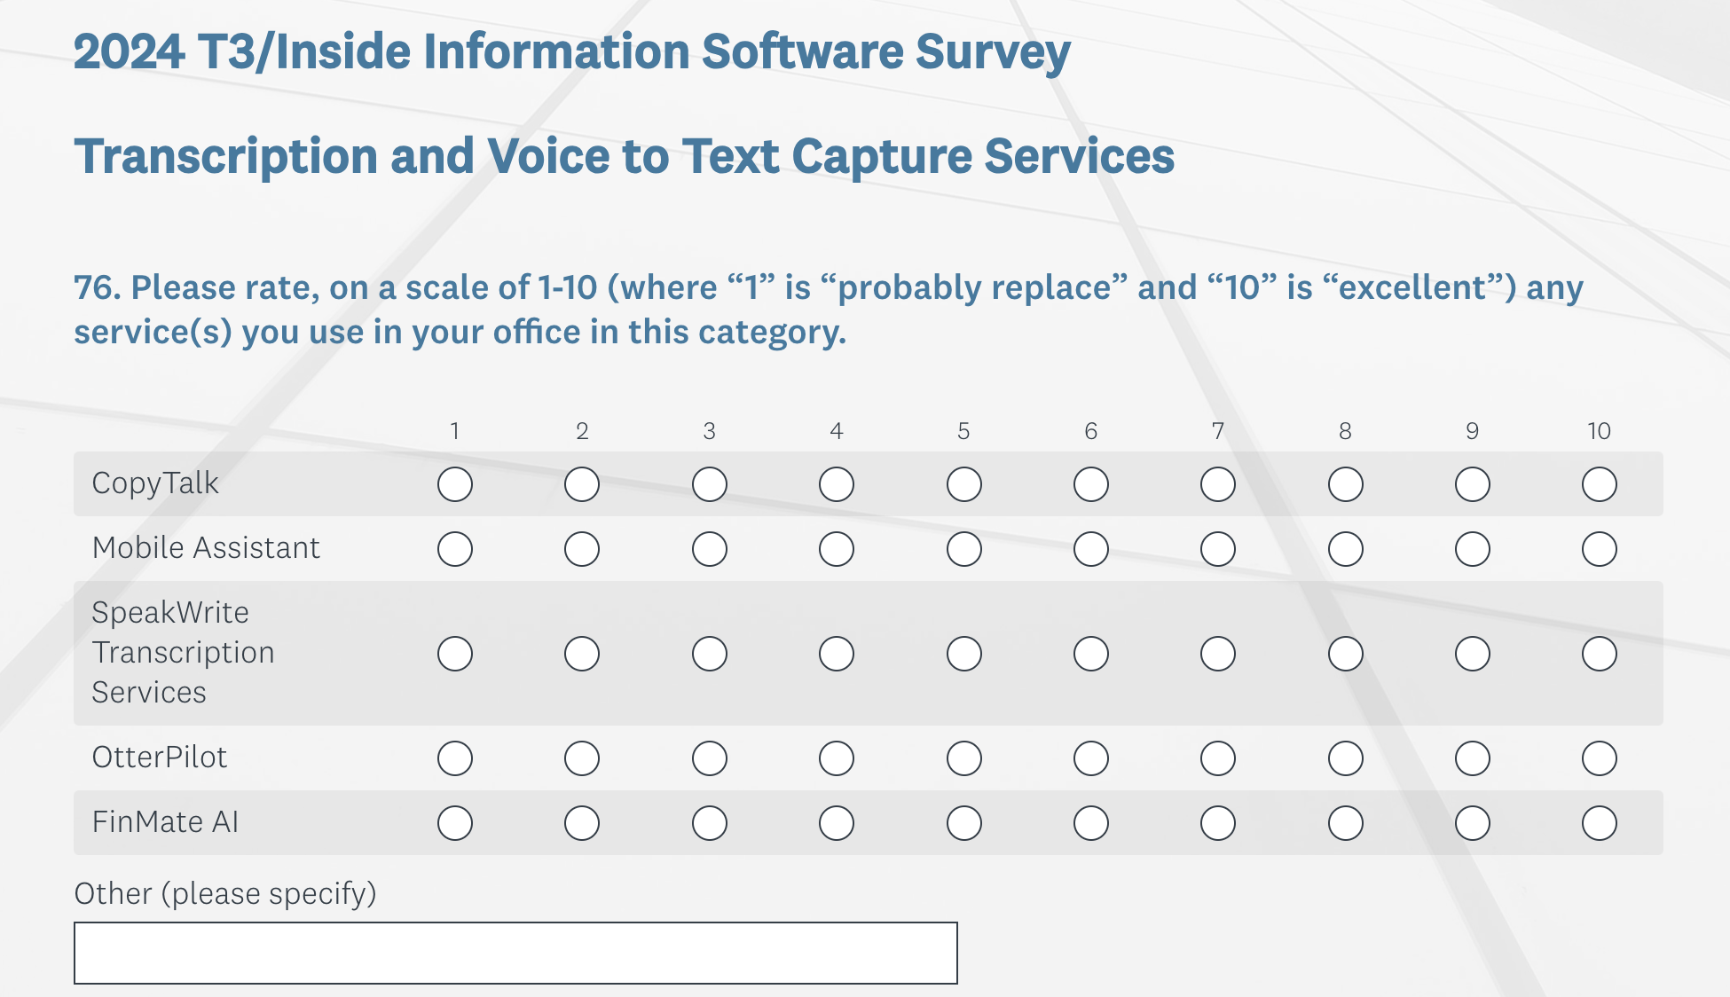Rate OtterPilot as 4
Screen dimensions: 1730x997
(837, 758)
